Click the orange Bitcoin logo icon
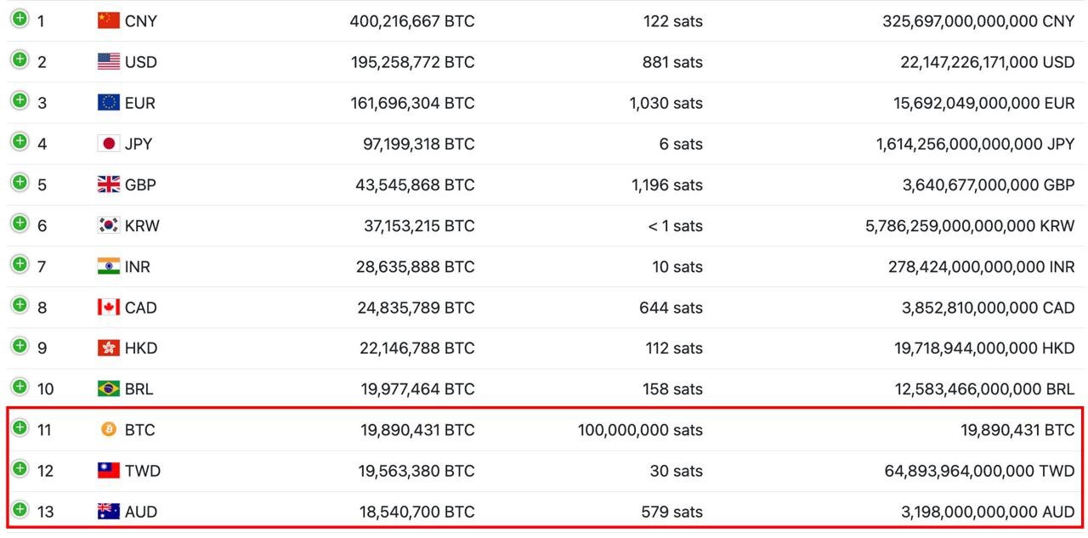The image size is (1088, 538). pyautogui.click(x=109, y=429)
